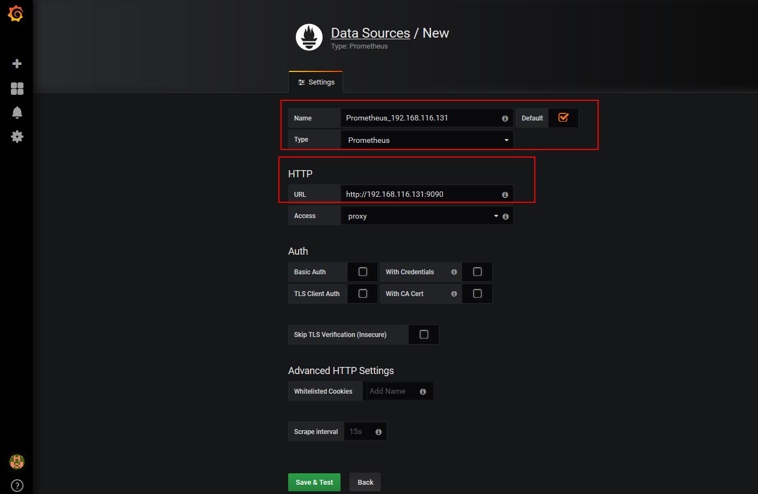
Task: Enable the With Credentials checkbox
Action: [478, 272]
